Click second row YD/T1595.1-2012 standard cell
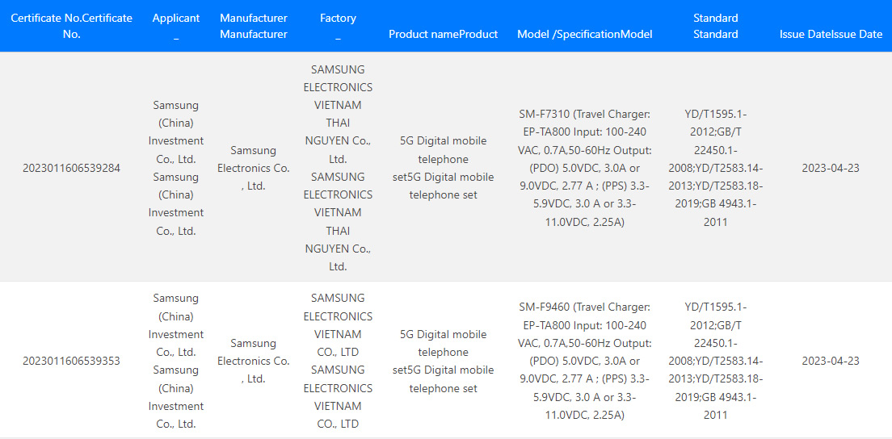Viewport: 892px width, 439px height. click(716, 362)
